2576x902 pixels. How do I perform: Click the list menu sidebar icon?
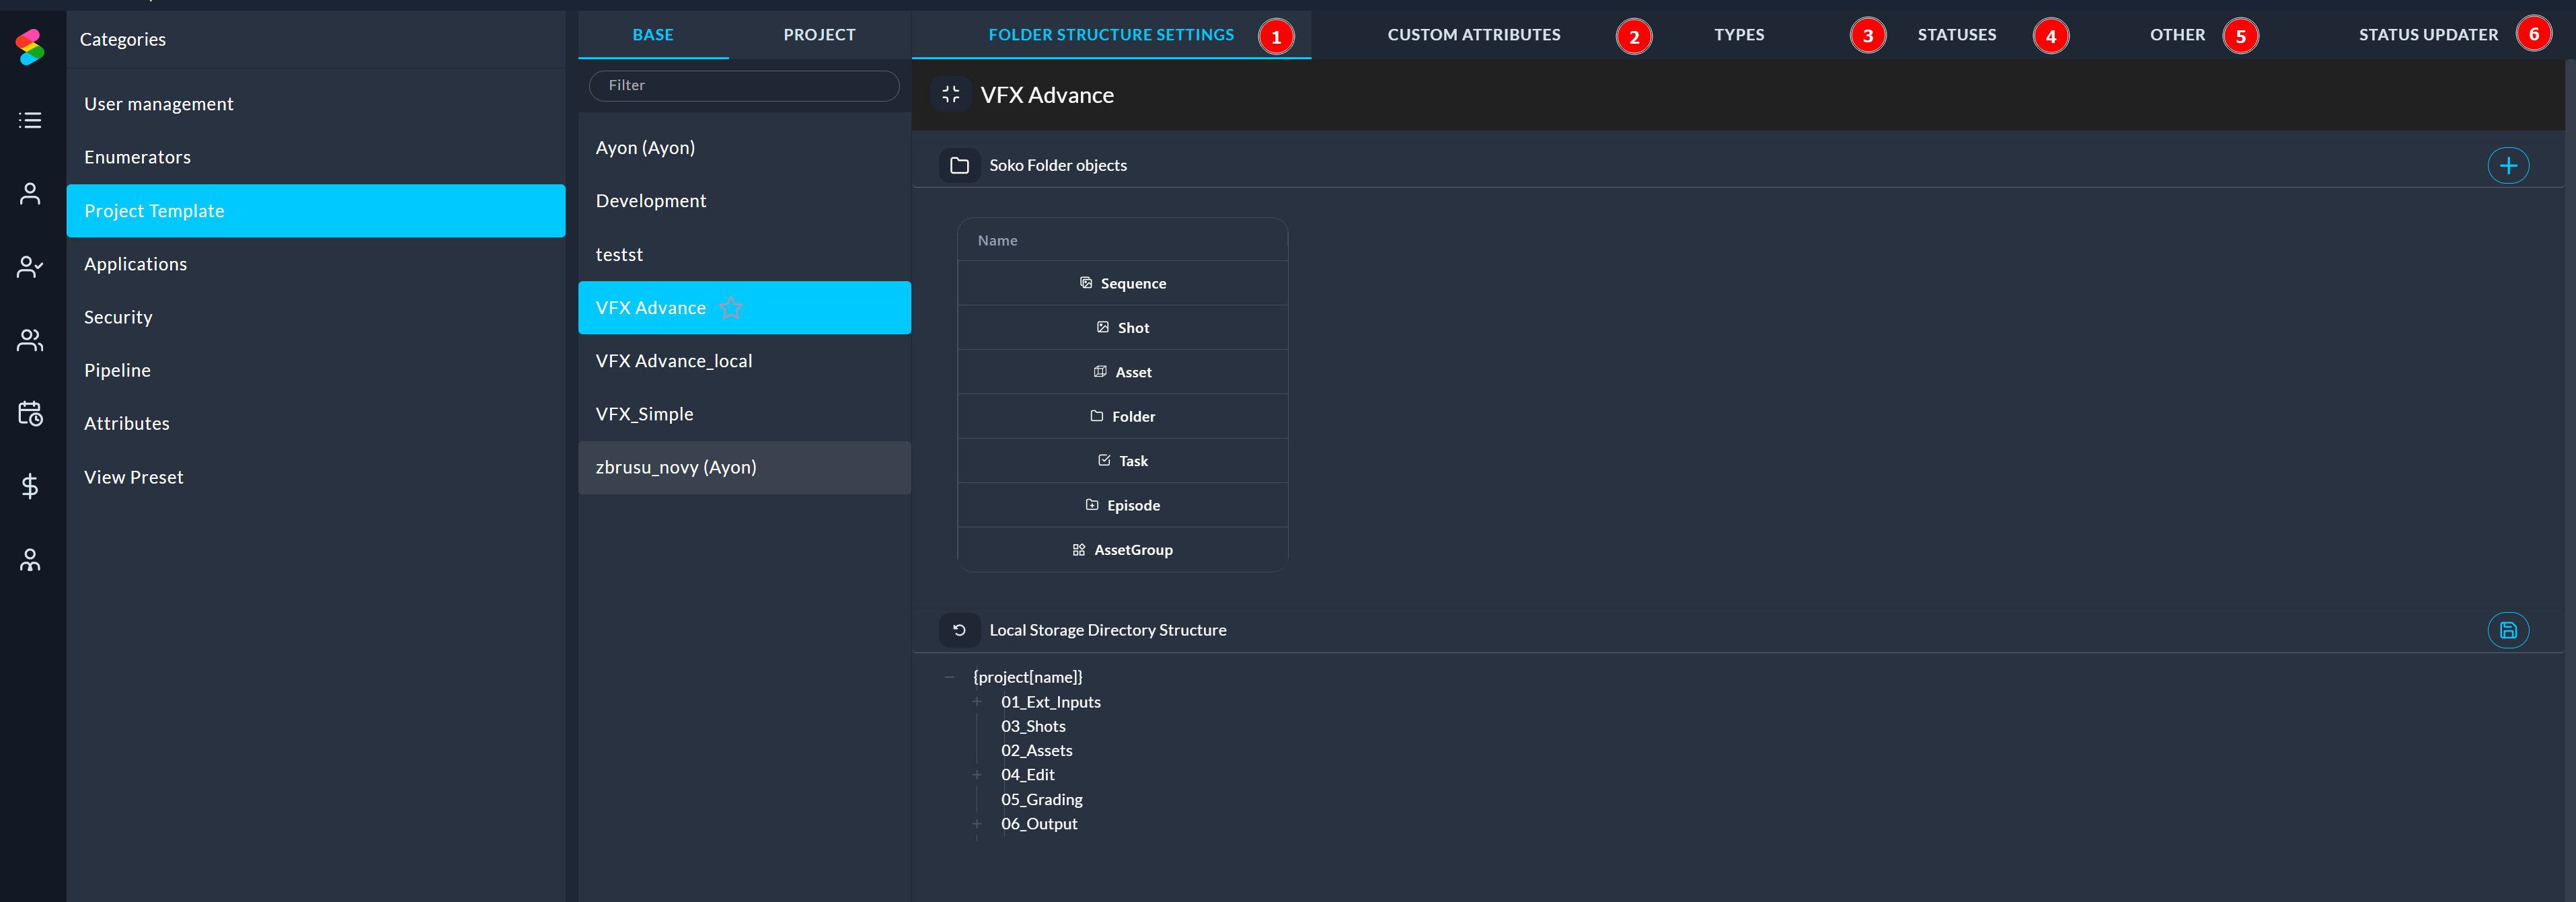tap(30, 120)
